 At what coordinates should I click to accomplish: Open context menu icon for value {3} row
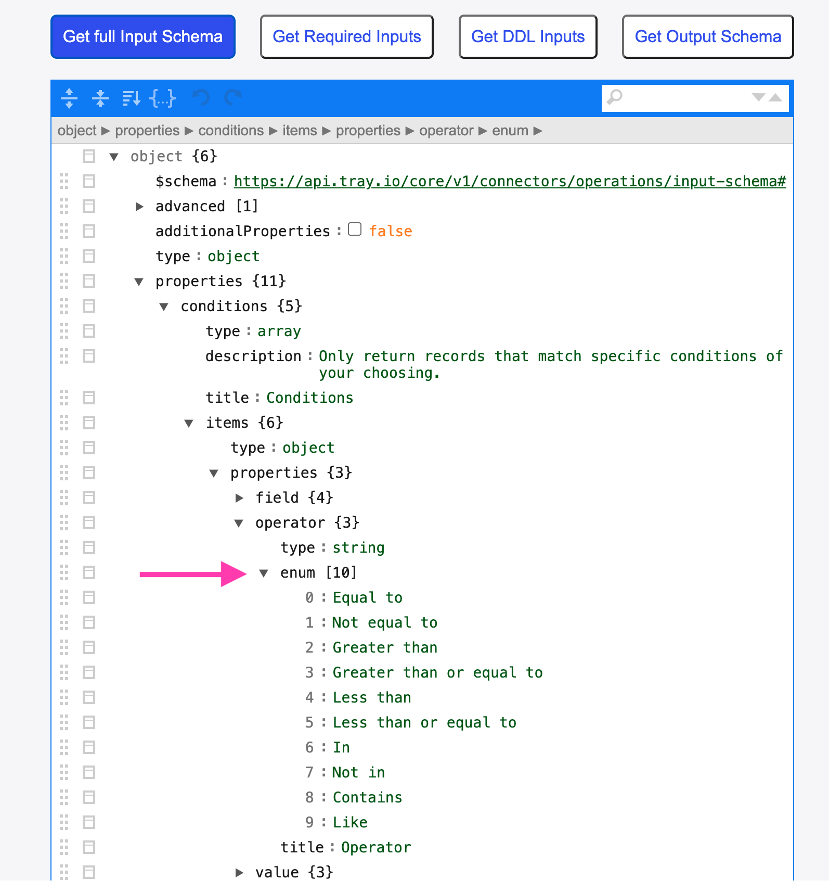point(89,872)
